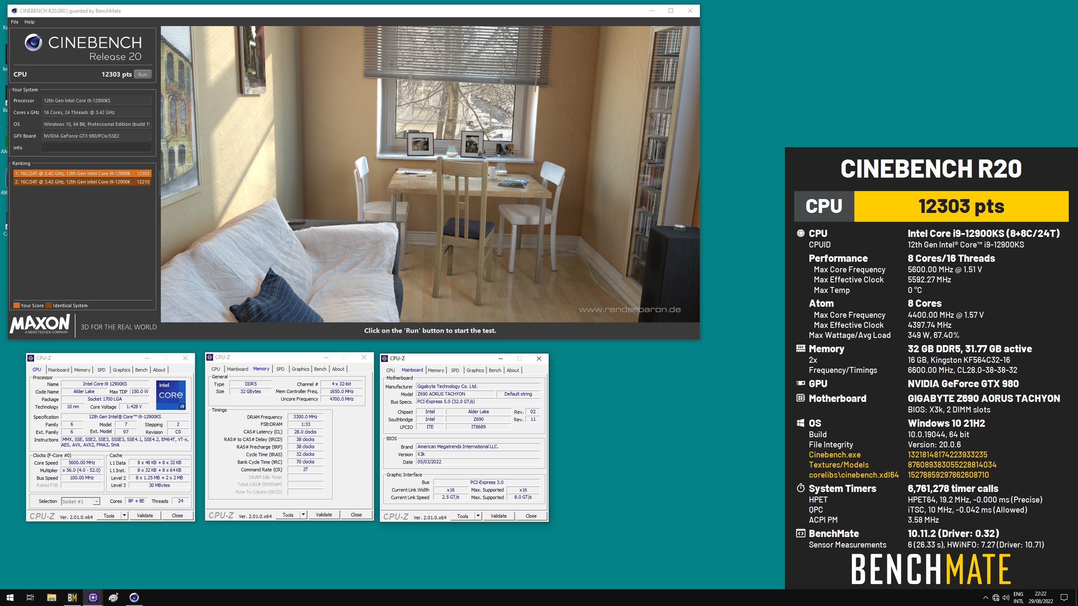Click the DRAM Frequency 3300.0 MHz value
Image resolution: width=1078 pixels, height=606 pixels.
(306, 417)
